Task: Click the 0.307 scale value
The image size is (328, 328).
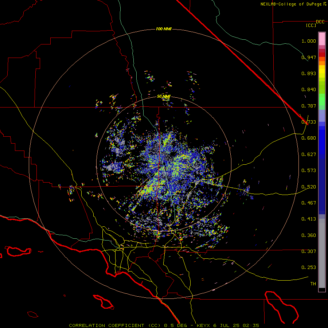Action: tap(309, 251)
